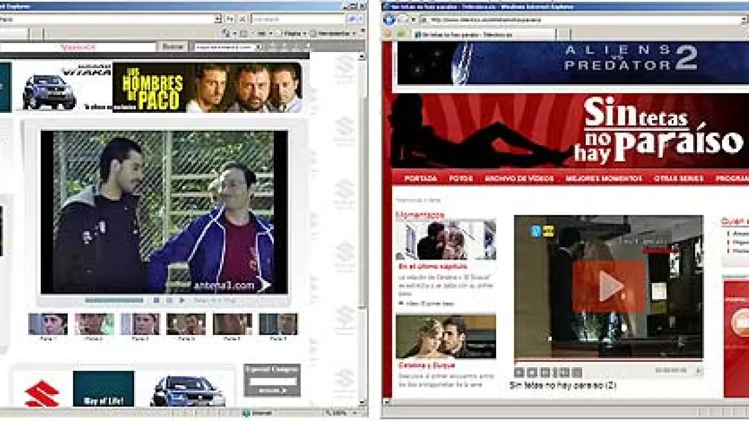Open the Aliens vs Predator 2 banner

(571, 63)
